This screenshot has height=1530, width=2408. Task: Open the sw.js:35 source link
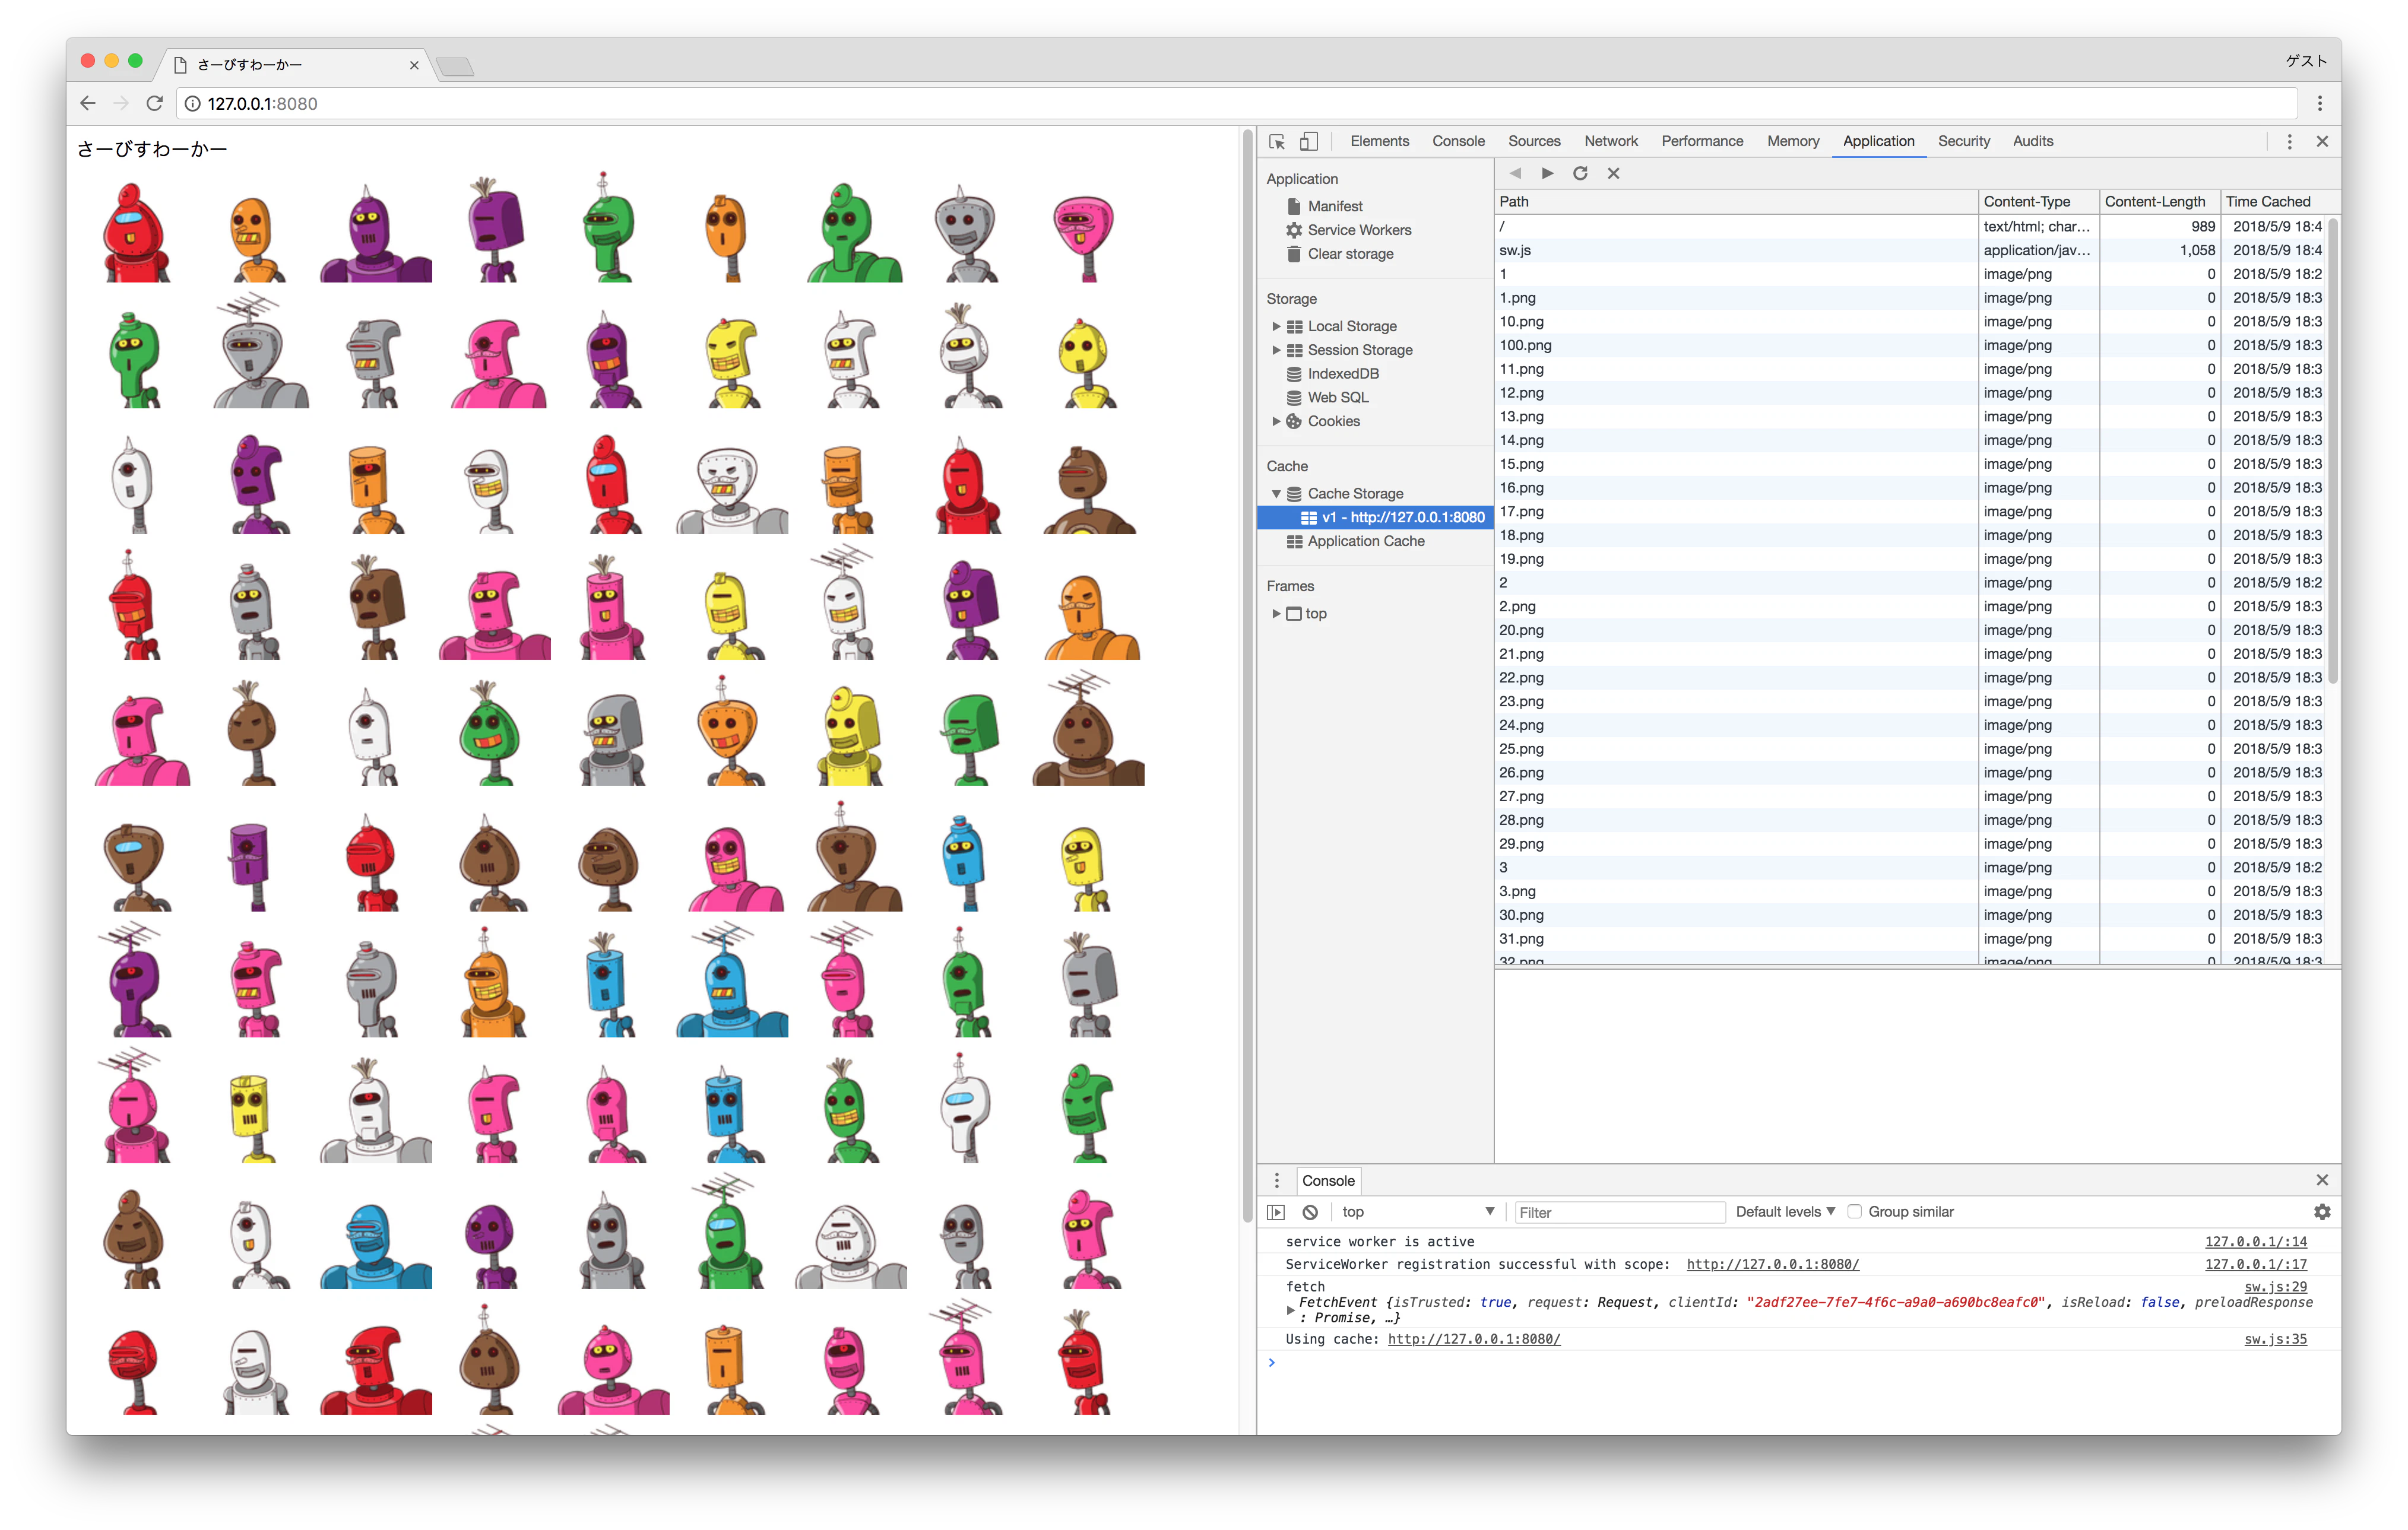pos(2275,1339)
